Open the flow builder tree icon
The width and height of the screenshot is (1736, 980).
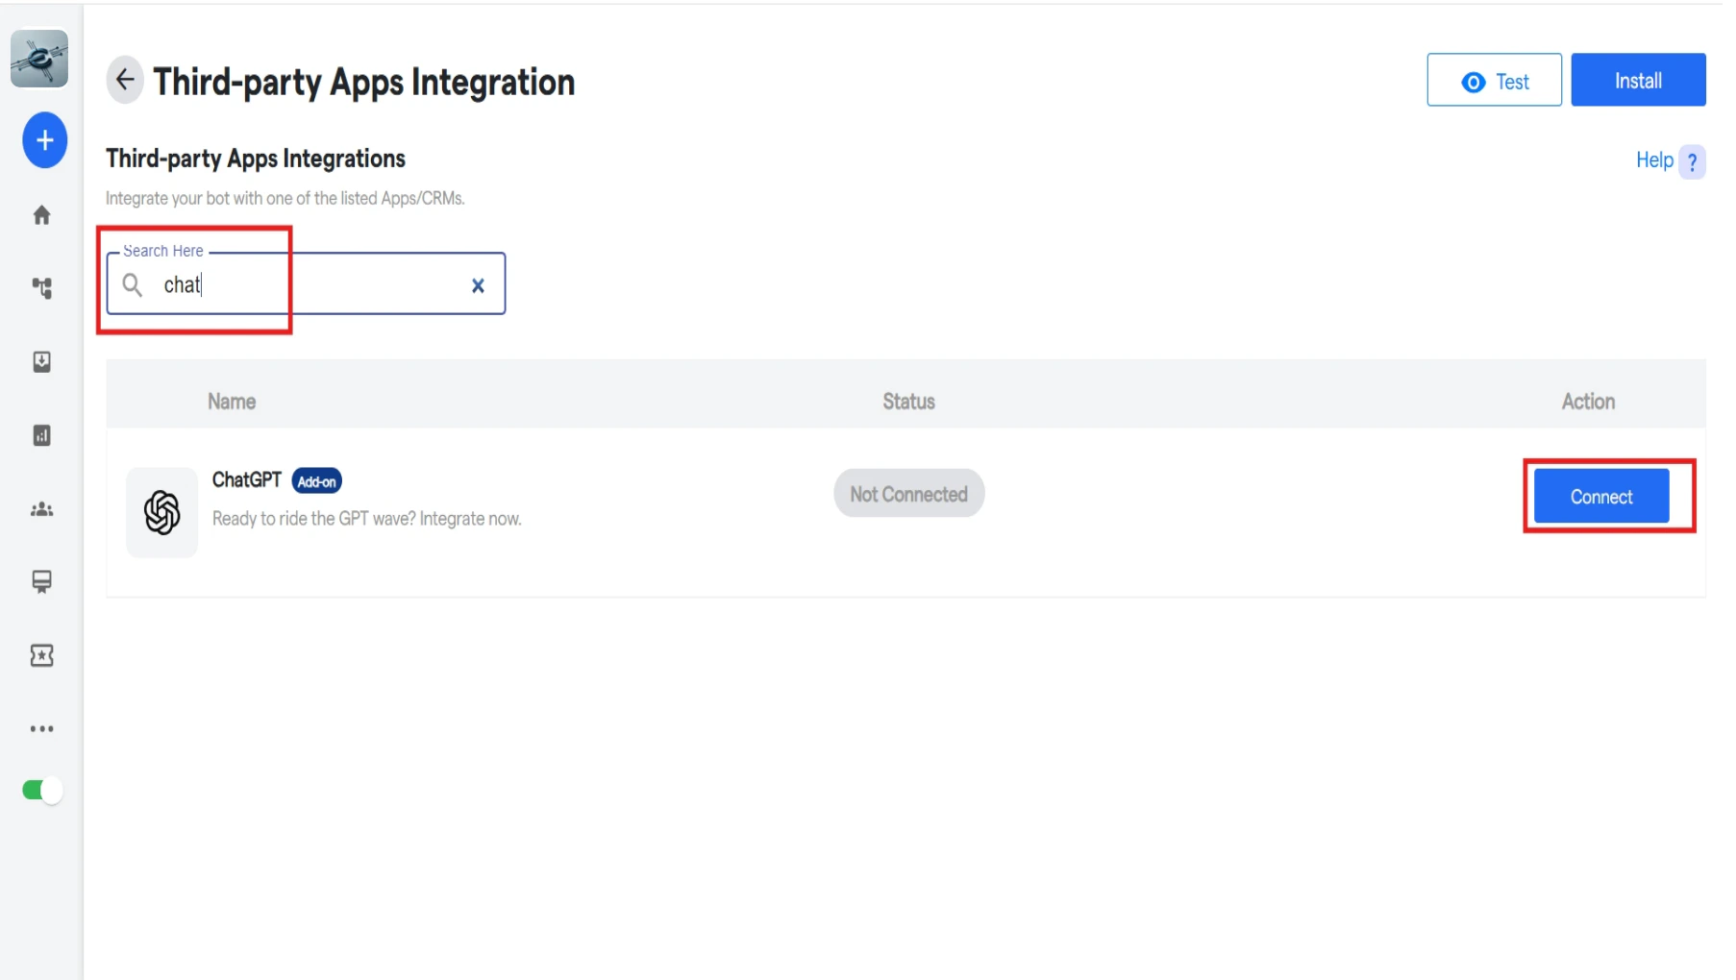click(41, 288)
